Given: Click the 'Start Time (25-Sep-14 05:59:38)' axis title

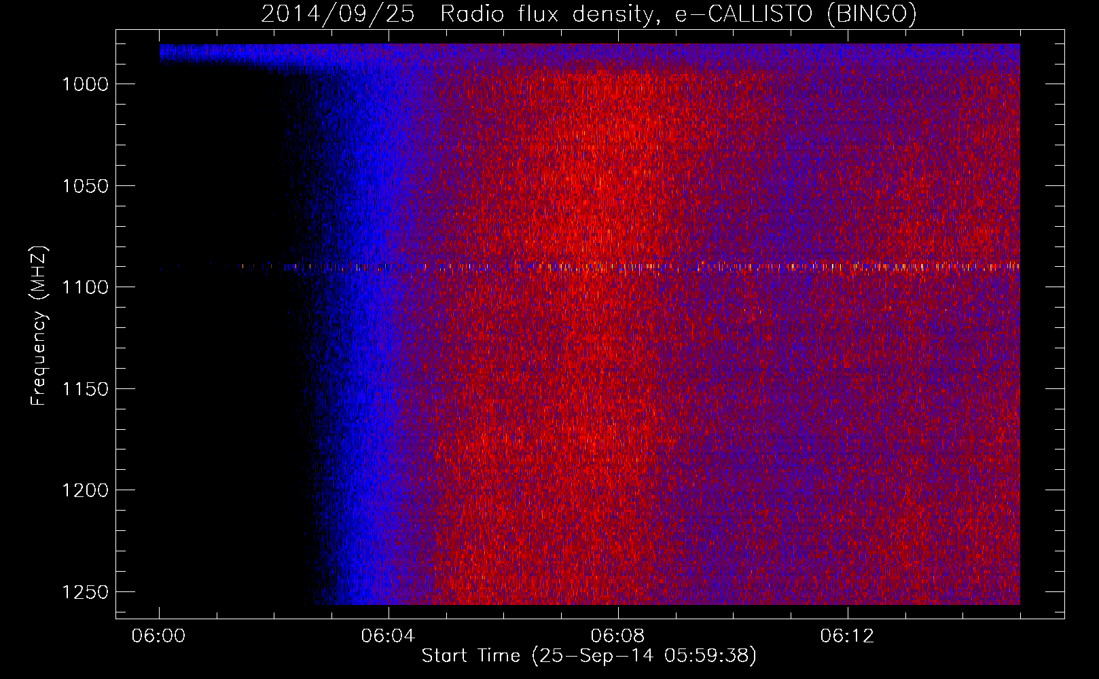Looking at the screenshot, I should (589, 656).
